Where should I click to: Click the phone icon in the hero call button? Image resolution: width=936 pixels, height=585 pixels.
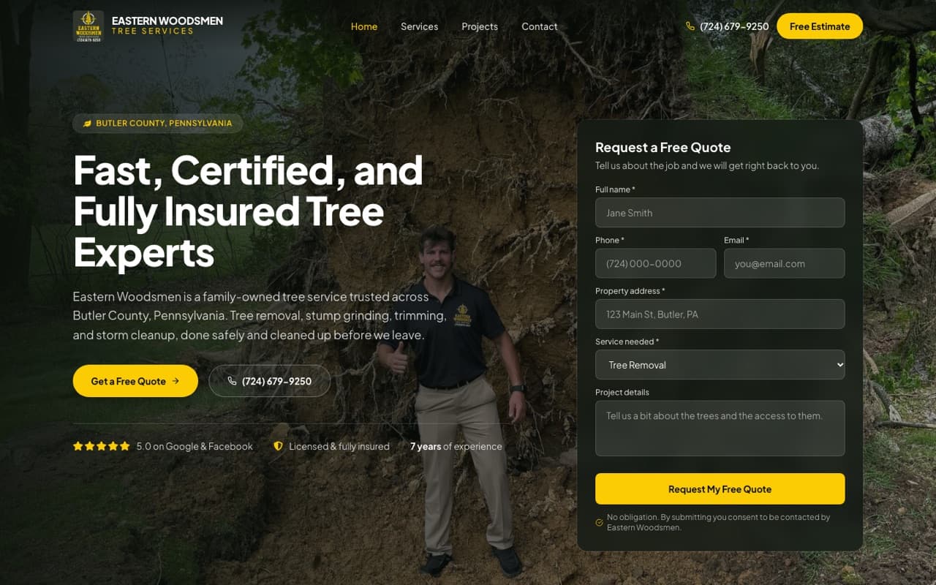(x=233, y=381)
